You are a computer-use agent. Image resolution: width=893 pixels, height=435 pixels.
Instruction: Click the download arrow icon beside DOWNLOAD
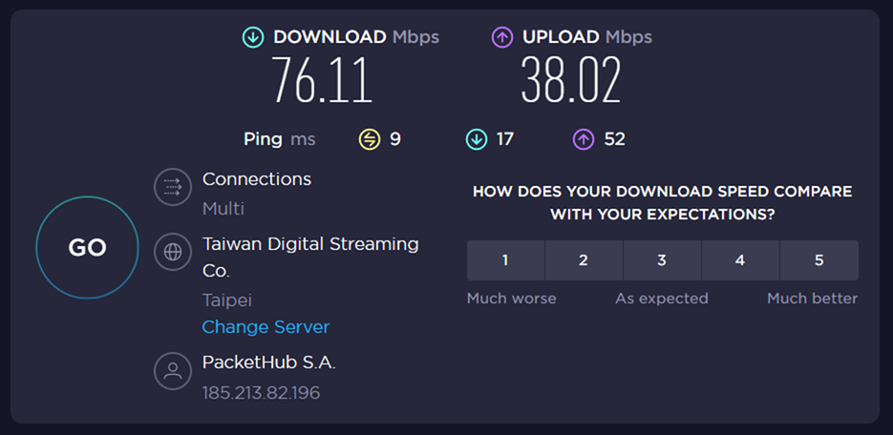coord(253,37)
